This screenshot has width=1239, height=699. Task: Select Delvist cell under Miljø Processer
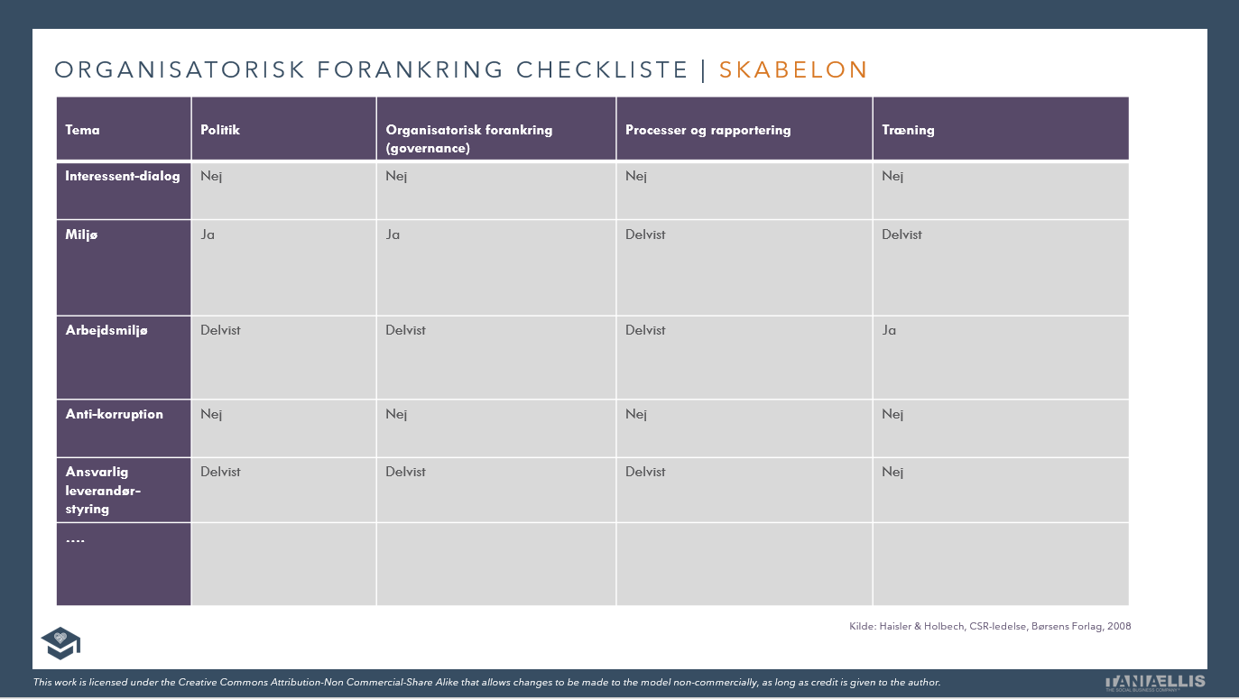(x=645, y=235)
